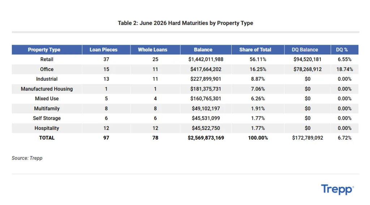
Task: Click the DQ % column header
Action: [342, 50]
